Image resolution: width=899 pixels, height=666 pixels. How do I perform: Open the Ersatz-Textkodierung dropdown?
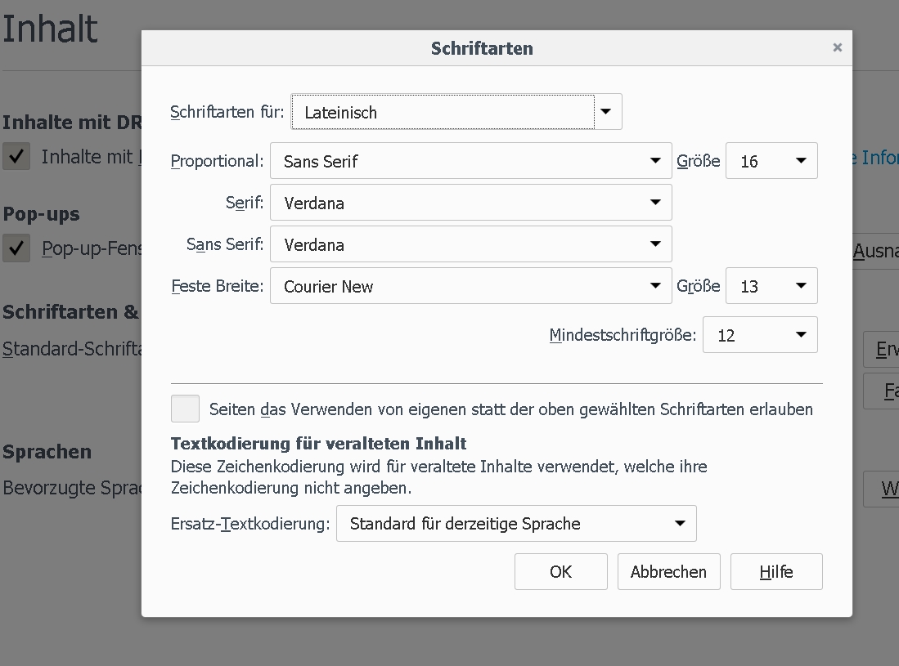[515, 524]
